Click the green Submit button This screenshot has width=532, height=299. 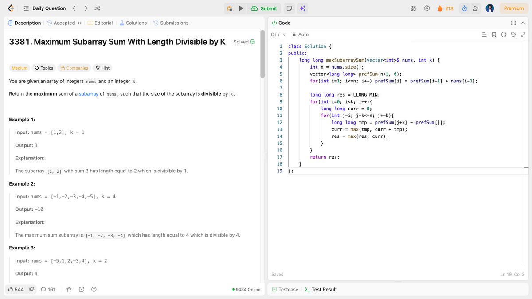point(264,8)
